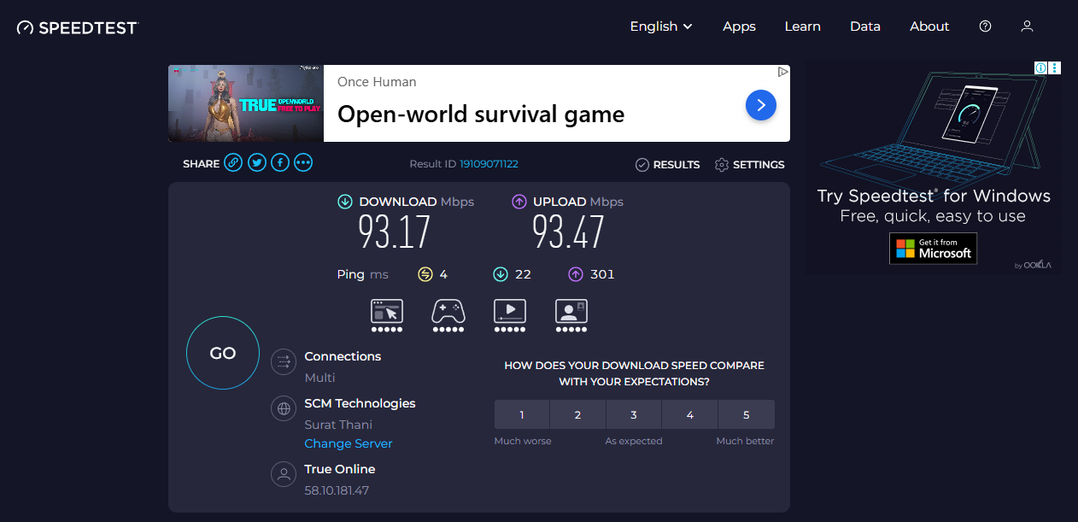Image resolution: width=1078 pixels, height=522 pixels.
Task: Open the English language dropdown
Action: coord(661,26)
